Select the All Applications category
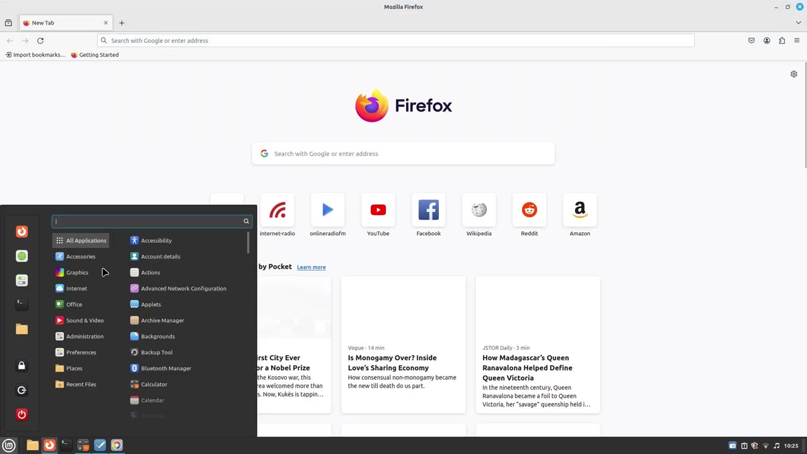The image size is (807, 454). (81, 240)
